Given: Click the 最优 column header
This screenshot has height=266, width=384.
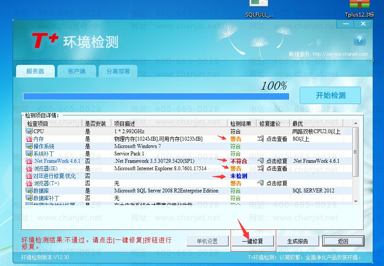Looking at the screenshot, I should point(317,124).
